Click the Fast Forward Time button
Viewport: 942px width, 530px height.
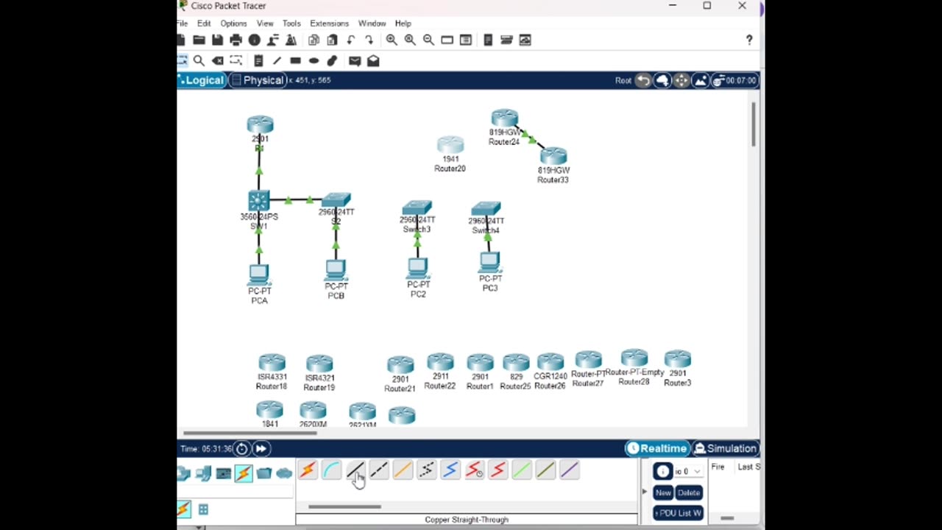click(x=261, y=448)
